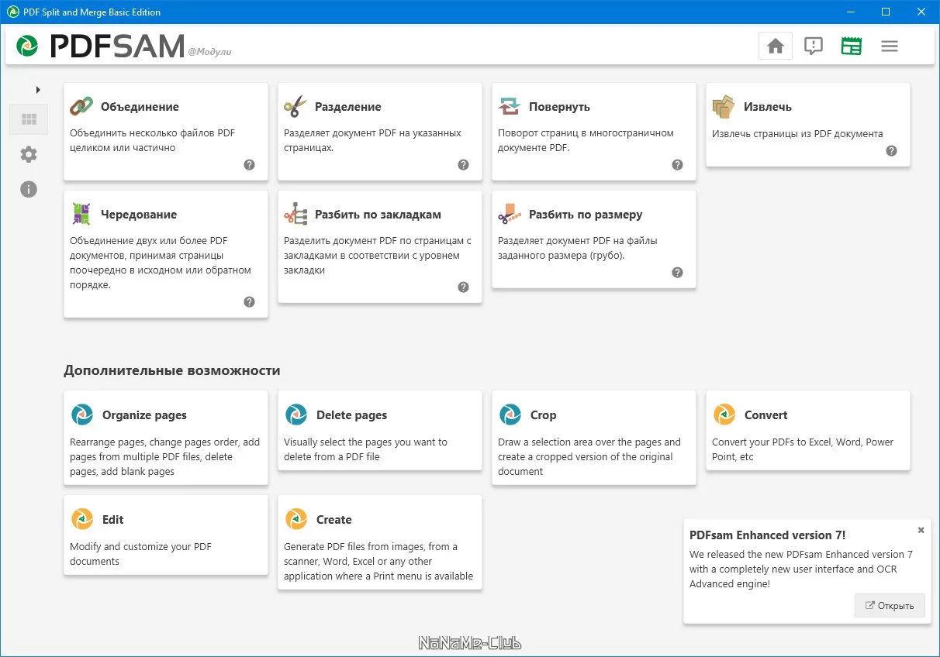Click the PDFSAM logo in the header

coord(101,46)
